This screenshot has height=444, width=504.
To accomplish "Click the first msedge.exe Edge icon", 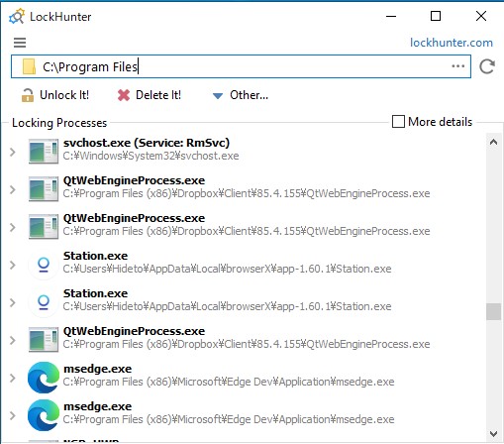I will [44, 378].
